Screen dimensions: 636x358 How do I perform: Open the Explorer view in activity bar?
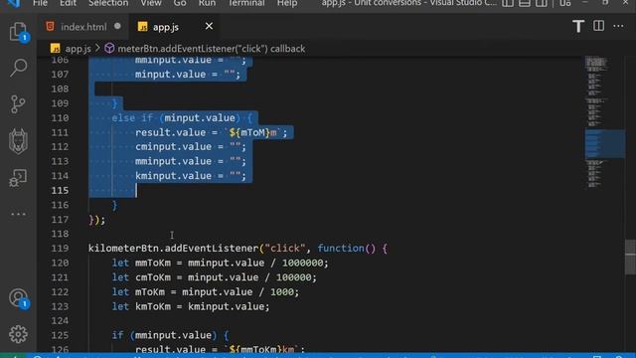pyautogui.click(x=18, y=32)
